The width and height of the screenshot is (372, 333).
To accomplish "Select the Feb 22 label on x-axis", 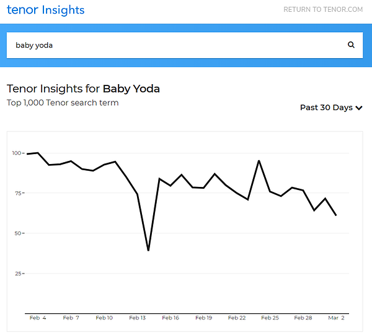I will pos(237,318).
